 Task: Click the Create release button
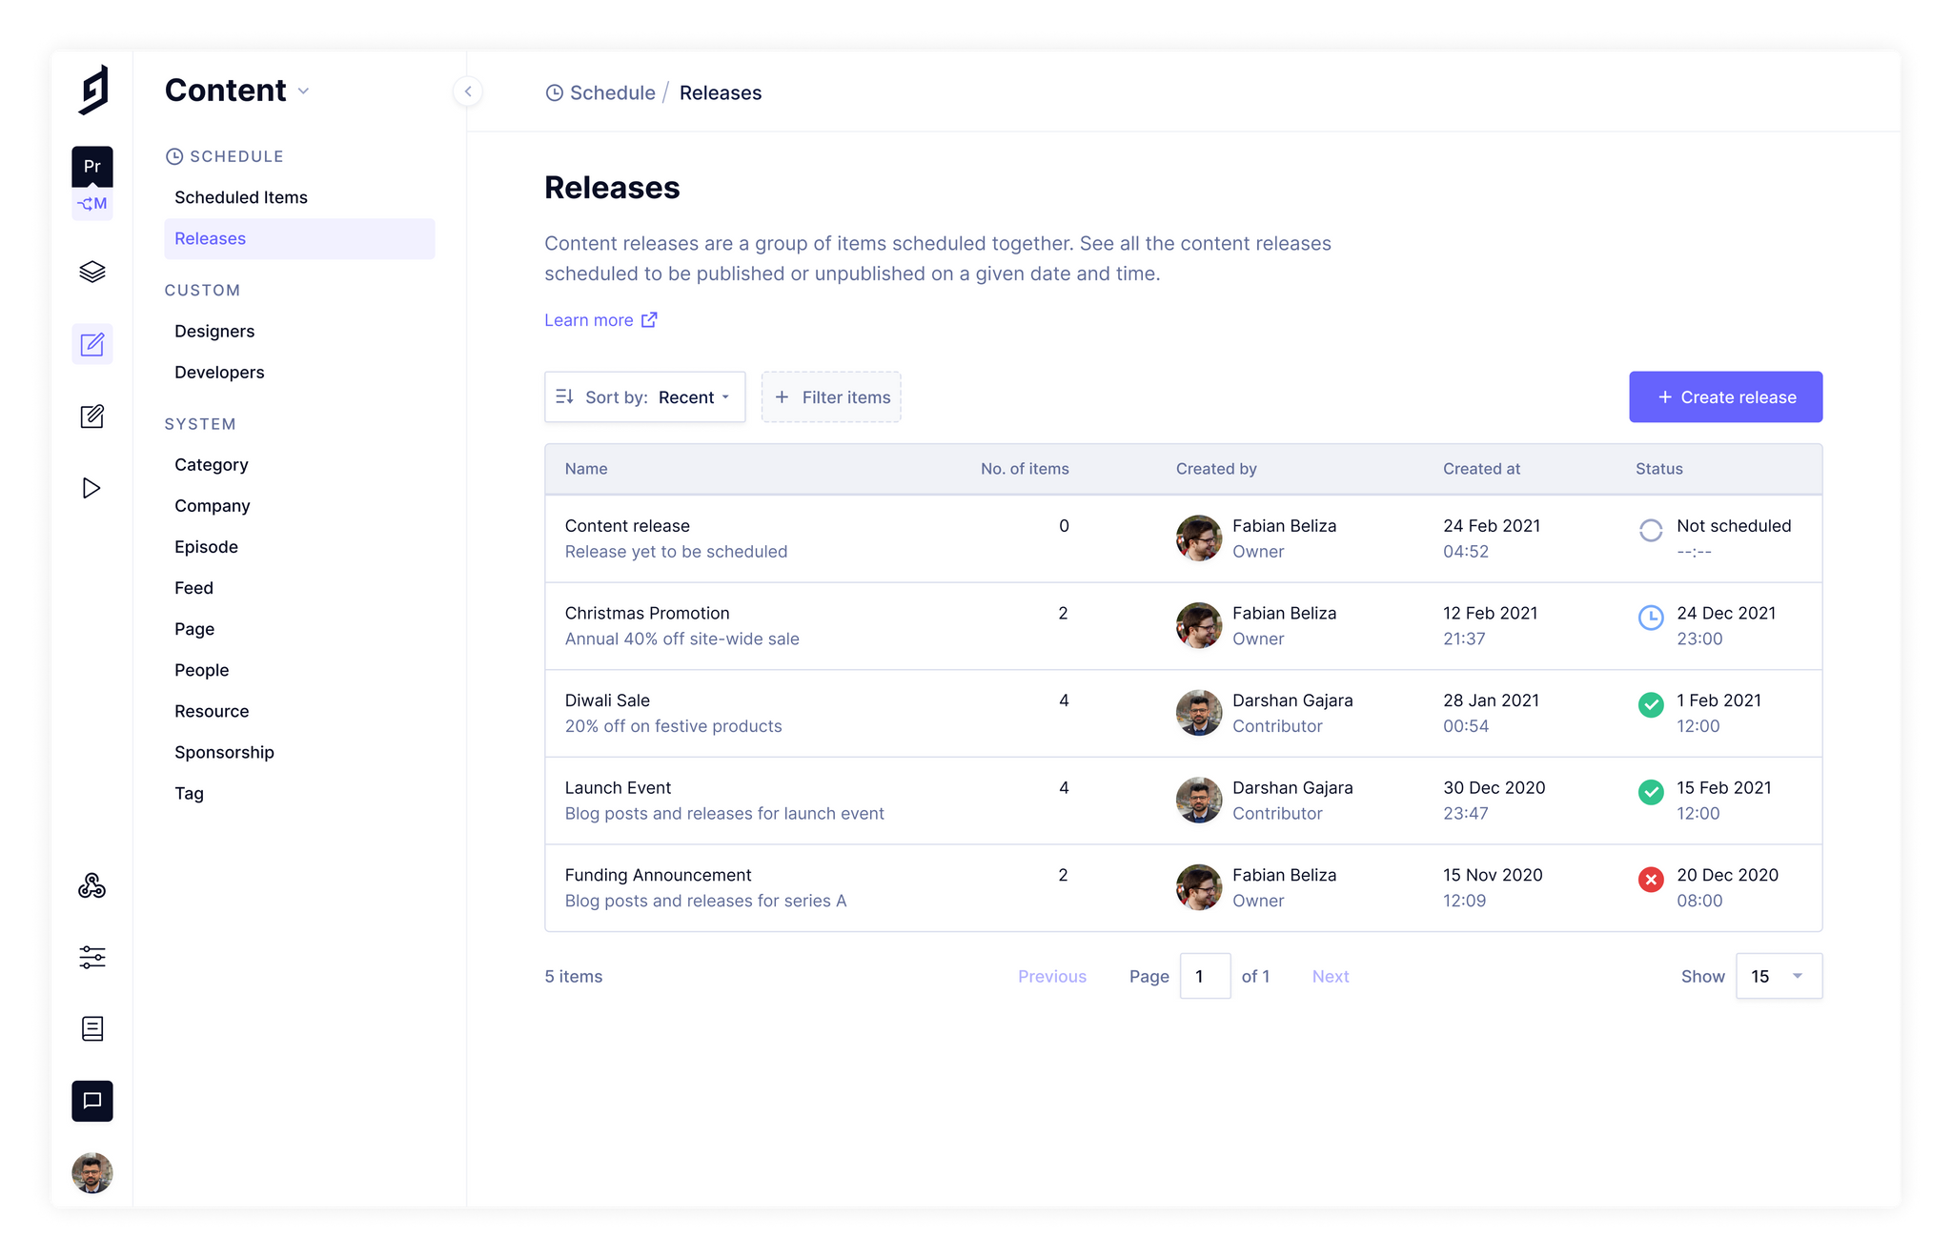[1725, 397]
